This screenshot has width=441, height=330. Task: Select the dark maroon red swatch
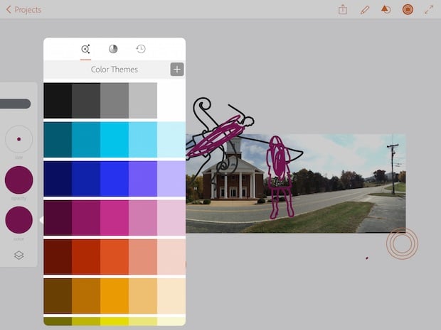pyautogui.click(x=58, y=257)
